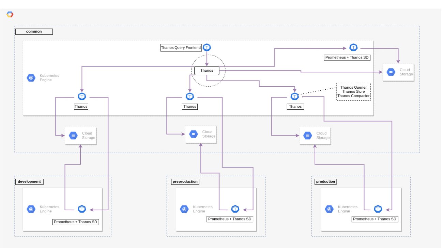The height and width of the screenshot is (248, 442).
Task: Select the Kubernetes Engine icon in development
Action: 31,209
